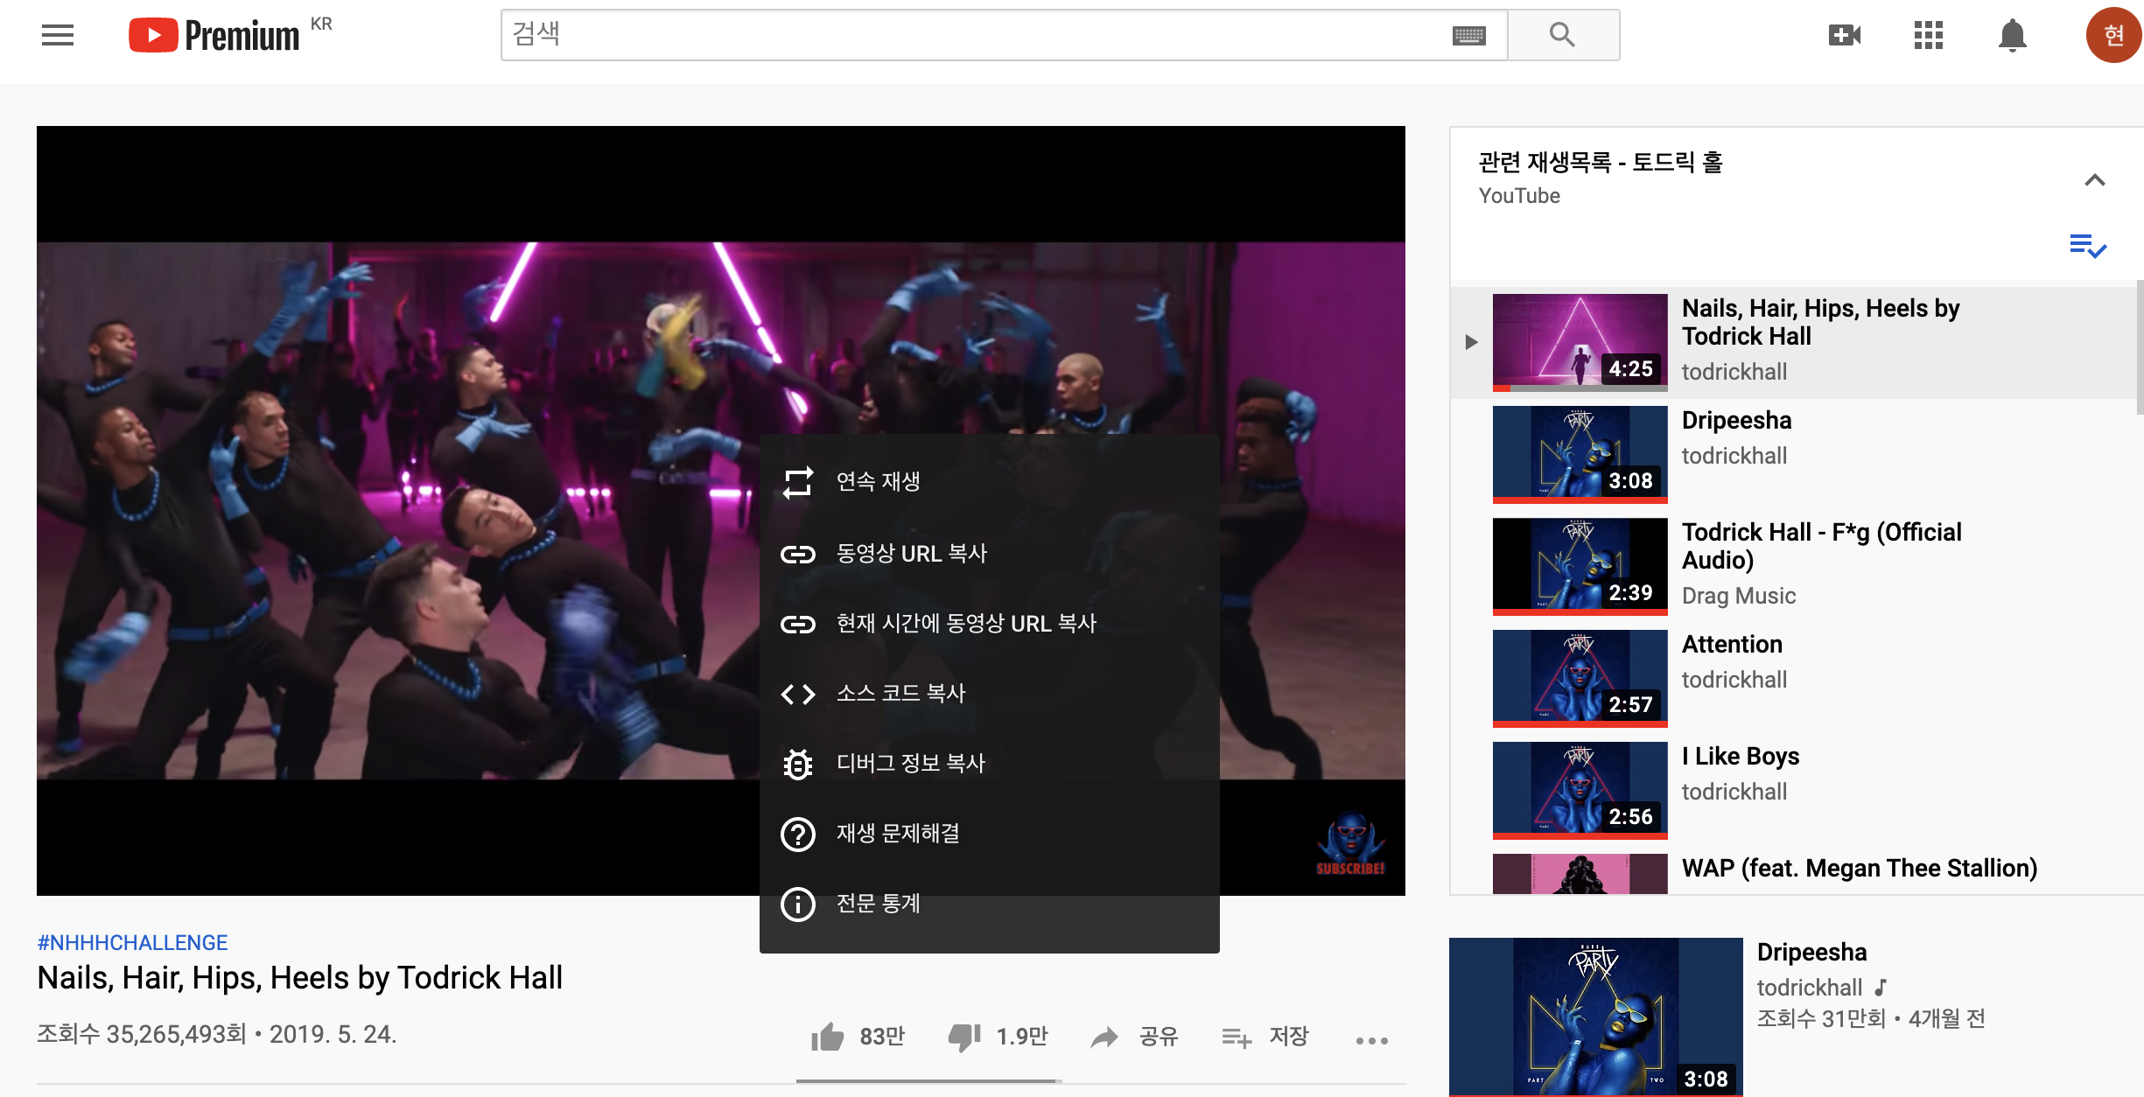Image resolution: width=2144 pixels, height=1097 pixels.
Task: Toggle 연속 재생 loop option
Action: 877,482
